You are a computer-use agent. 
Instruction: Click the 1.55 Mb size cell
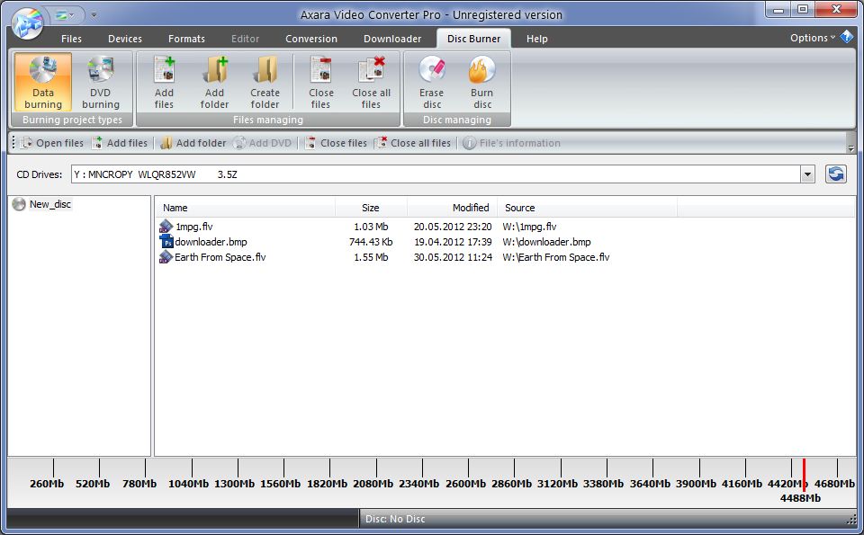coord(371,257)
